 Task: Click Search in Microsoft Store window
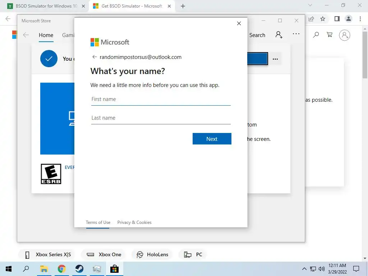(x=257, y=35)
